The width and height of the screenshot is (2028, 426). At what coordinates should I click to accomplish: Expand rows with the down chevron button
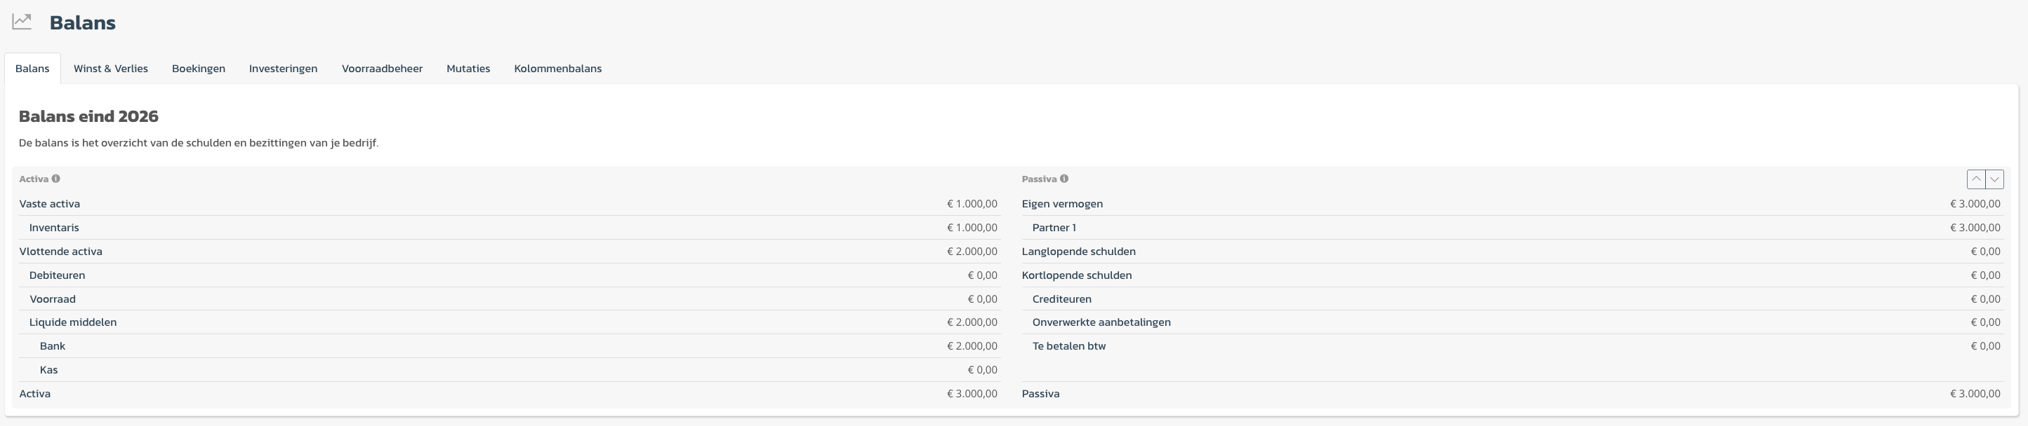point(1994,179)
